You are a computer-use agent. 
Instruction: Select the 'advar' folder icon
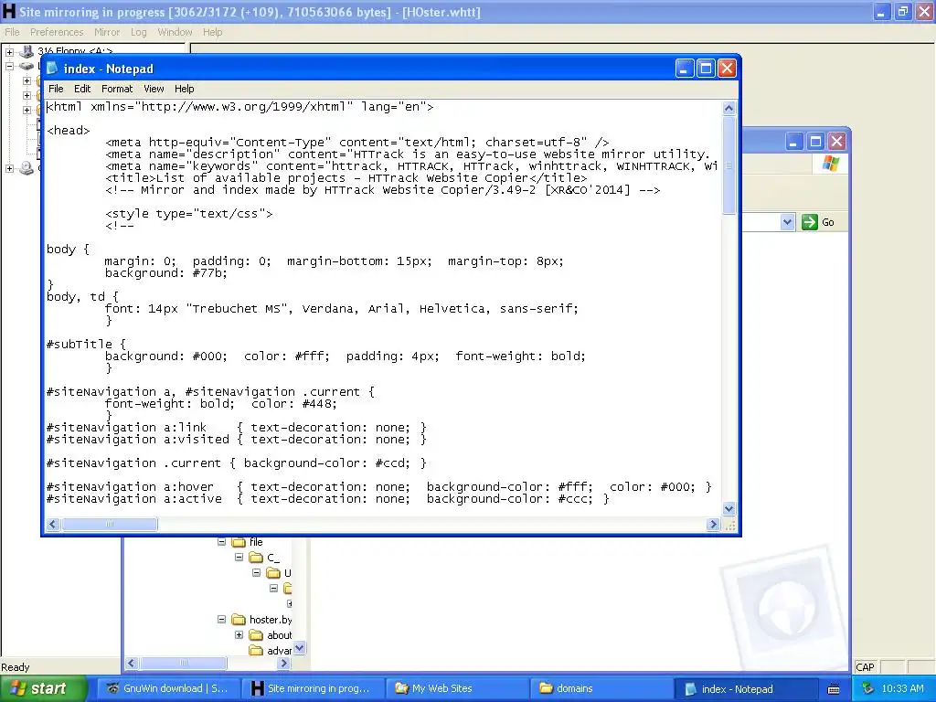tap(256, 651)
